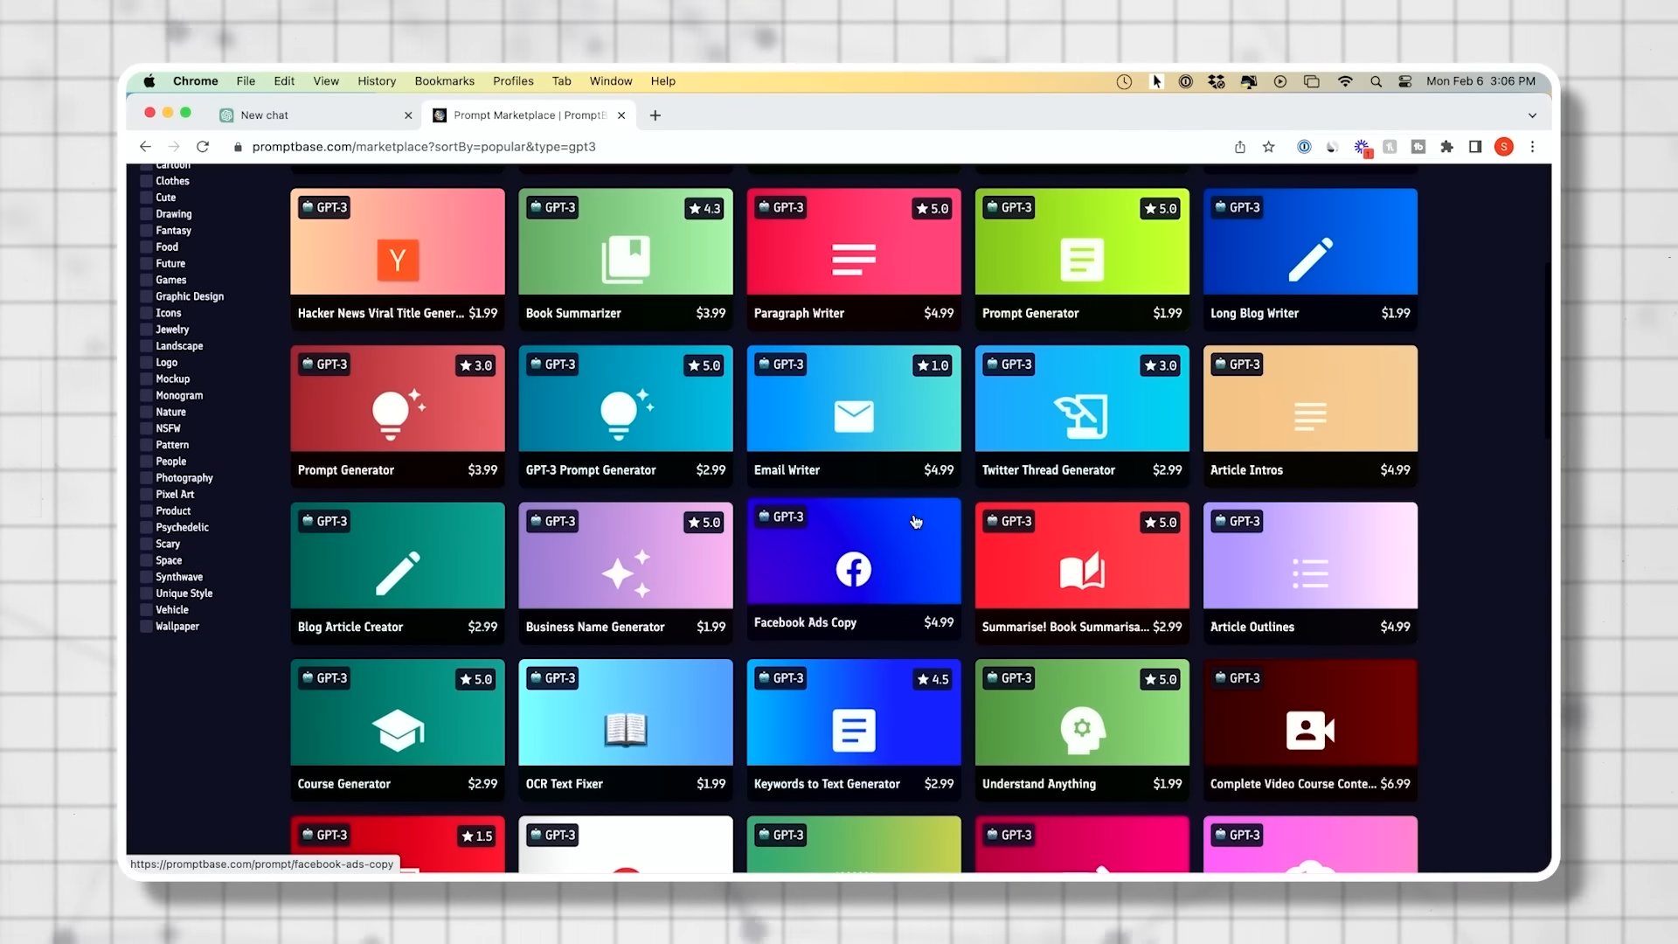The image size is (1678, 944).
Task: Click the back navigation arrow
Action: point(145,147)
